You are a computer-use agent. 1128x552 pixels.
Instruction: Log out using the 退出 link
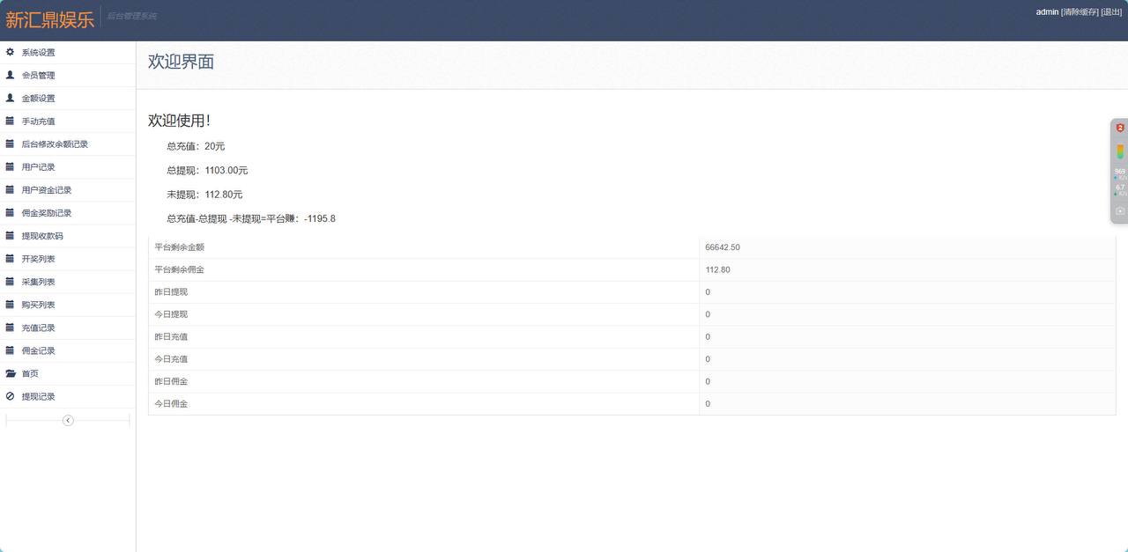(1111, 12)
